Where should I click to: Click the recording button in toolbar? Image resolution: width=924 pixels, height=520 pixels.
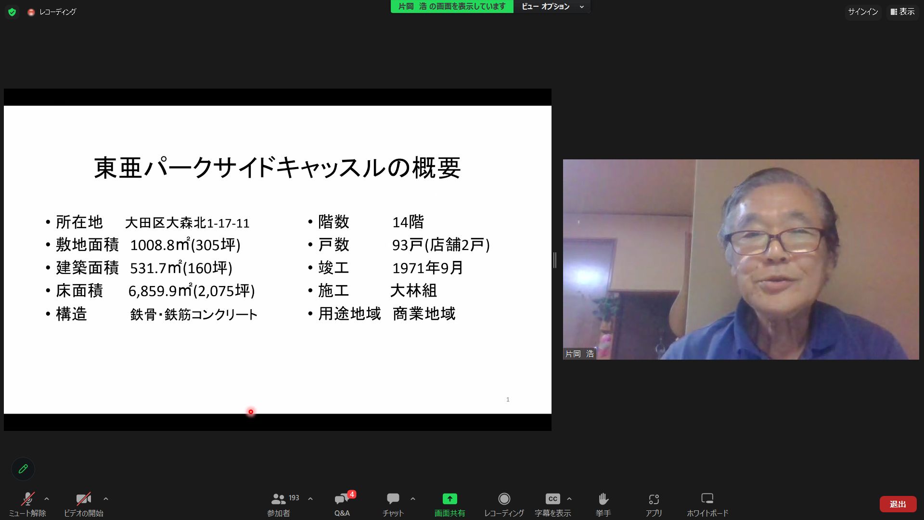(504, 504)
